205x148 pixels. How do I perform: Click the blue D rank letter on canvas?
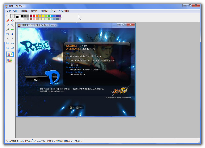pos(53,77)
